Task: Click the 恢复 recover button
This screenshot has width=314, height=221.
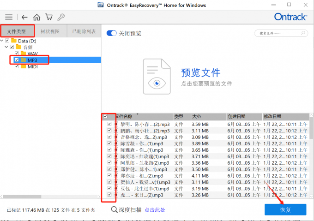Action: click(x=285, y=209)
